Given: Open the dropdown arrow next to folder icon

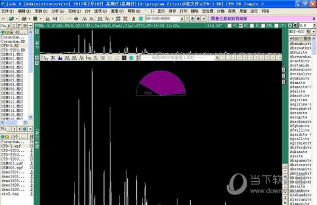Looking at the screenshot, I should click(17, 19).
